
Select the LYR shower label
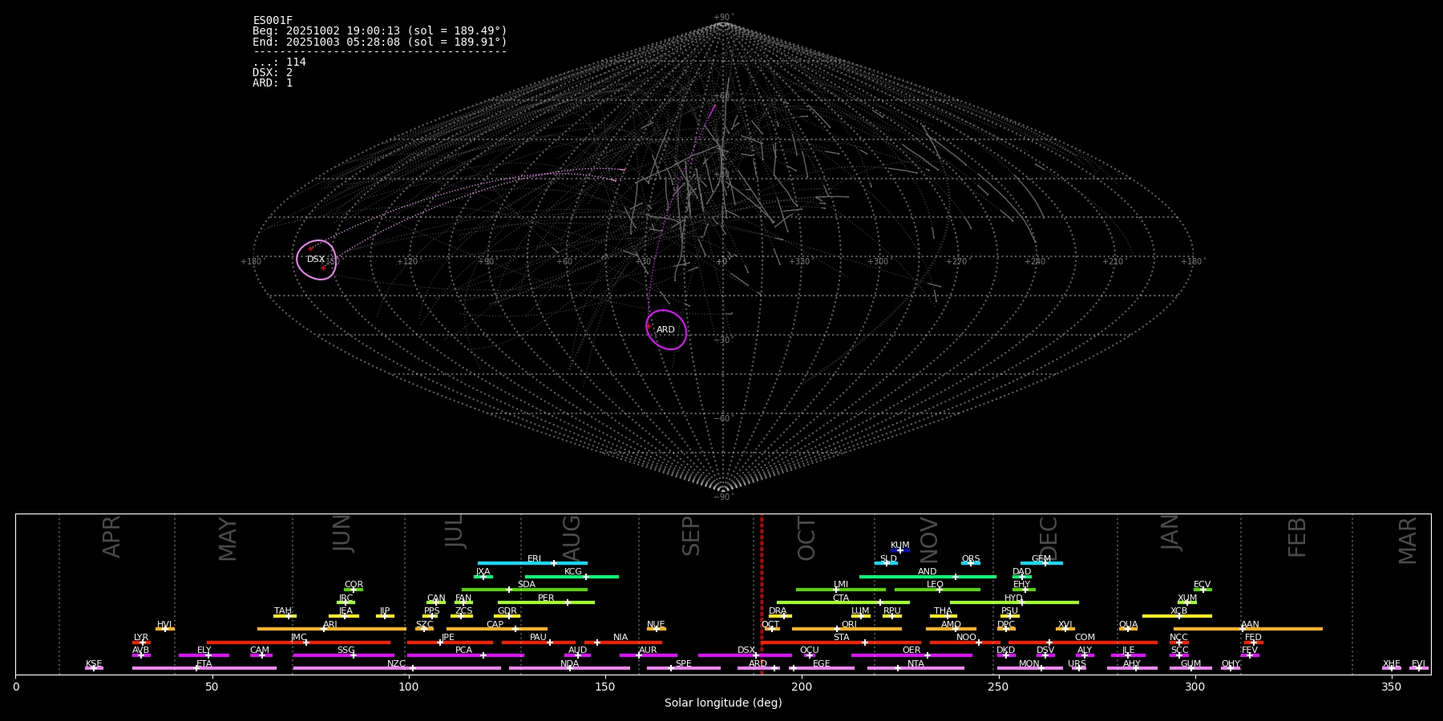tap(141, 638)
